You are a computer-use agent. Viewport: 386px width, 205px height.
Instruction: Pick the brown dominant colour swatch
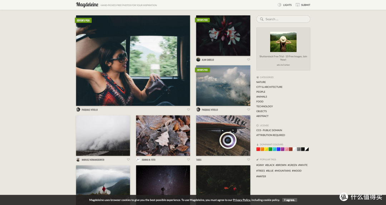pos(291,149)
